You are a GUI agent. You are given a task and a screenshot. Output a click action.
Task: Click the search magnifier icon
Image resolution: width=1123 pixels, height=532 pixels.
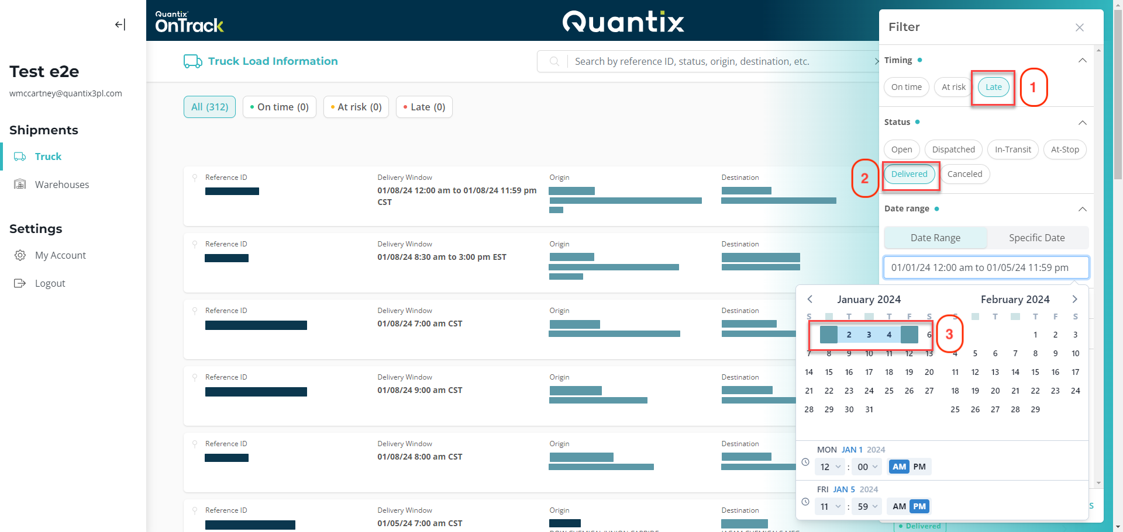[554, 61]
